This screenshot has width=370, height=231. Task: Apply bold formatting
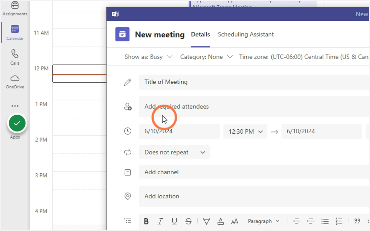tap(146, 221)
